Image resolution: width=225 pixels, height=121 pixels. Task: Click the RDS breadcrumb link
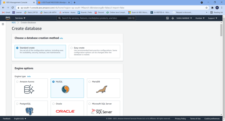[14, 23]
